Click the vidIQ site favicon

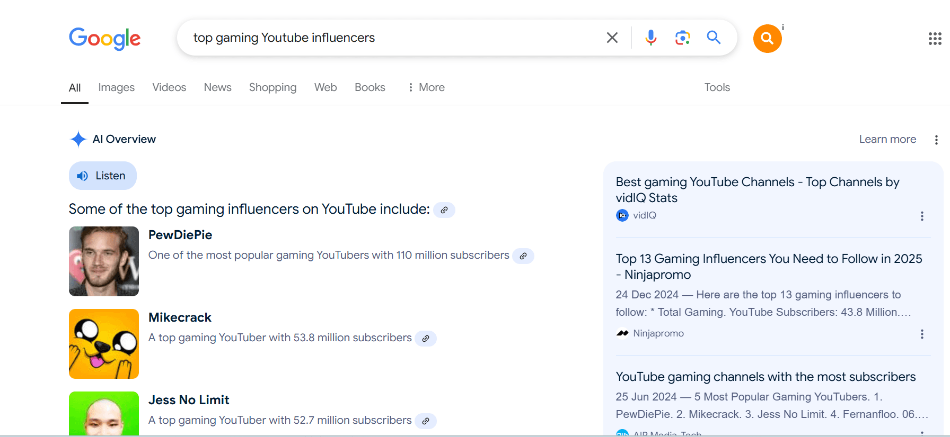click(x=622, y=215)
